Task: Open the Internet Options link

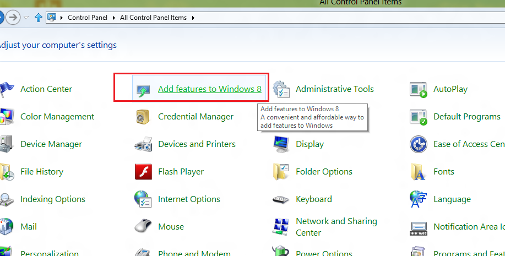Action: pos(189,199)
